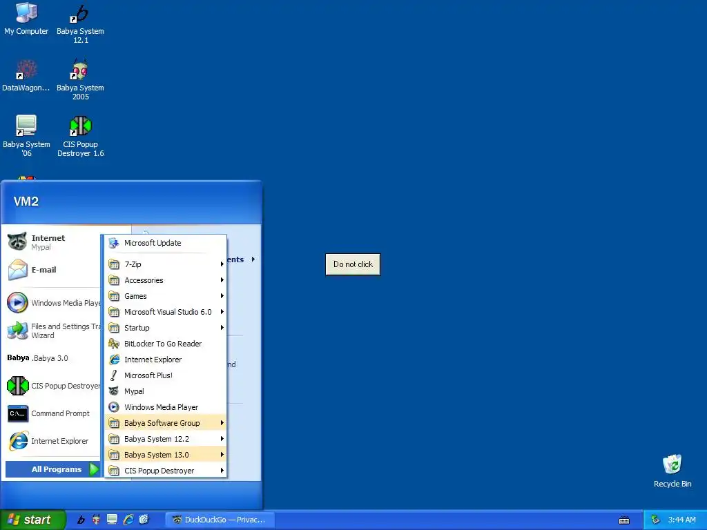Expand Babya System 13.0 folder
Screen dimensions: 707x530
click(x=166, y=455)
